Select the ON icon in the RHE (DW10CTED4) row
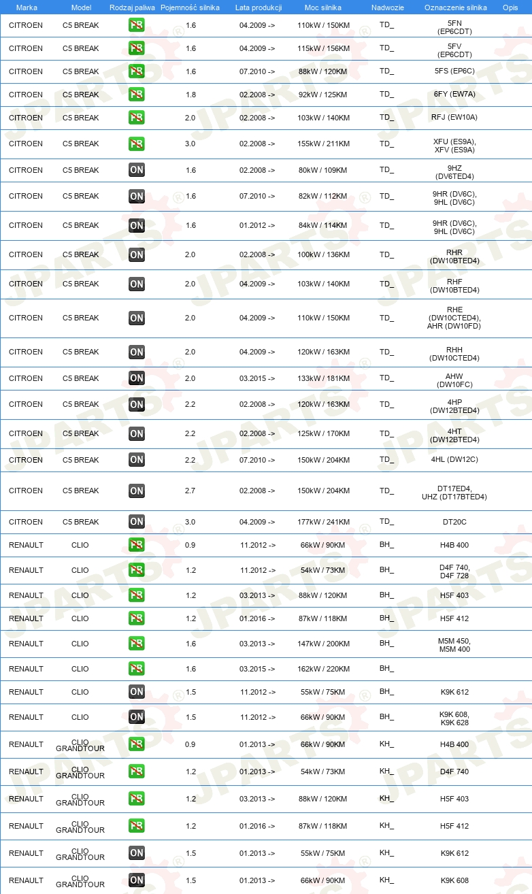This screenshot has width=532, height=894. pos(136,318)
